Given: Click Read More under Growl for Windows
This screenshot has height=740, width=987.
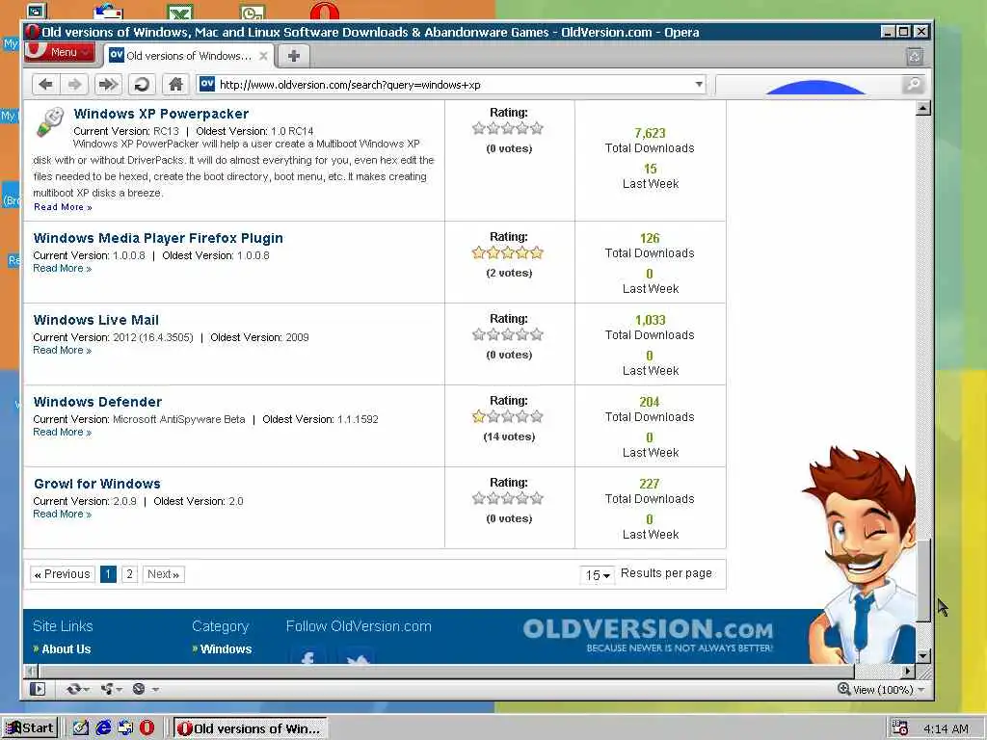Looking at the screenshot, I should click(x=63, y=515).
